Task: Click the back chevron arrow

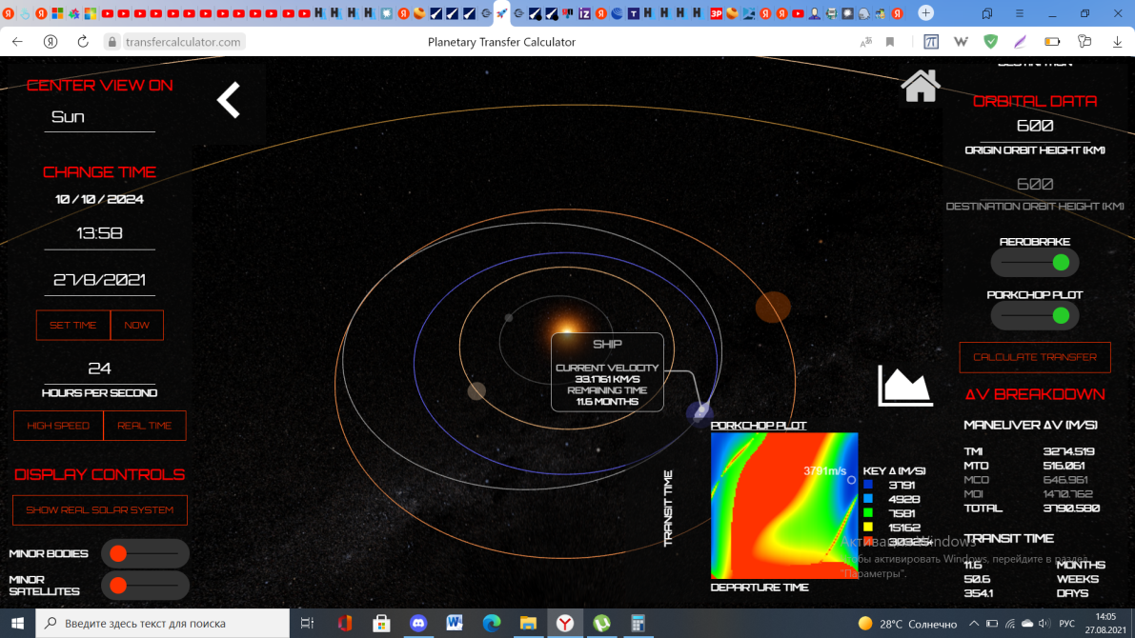Action: tap(229, 100)
